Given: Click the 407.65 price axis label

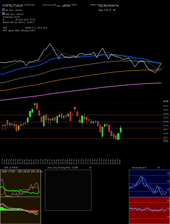Looking at the screenshot, I should [x=166, y=106].
